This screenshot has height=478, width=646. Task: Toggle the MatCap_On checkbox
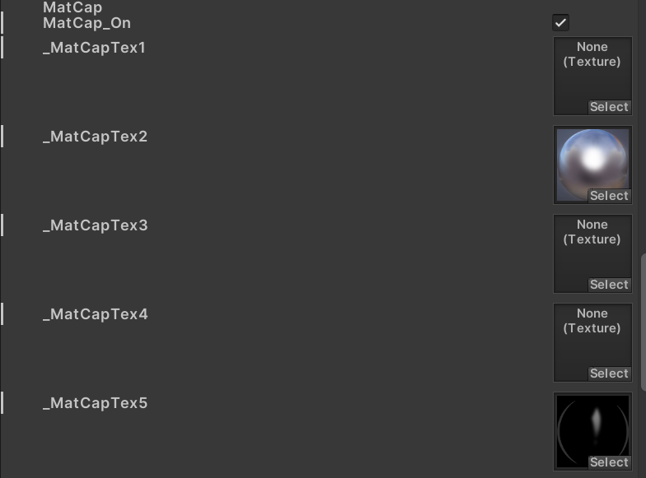click(x=560, y=23)
